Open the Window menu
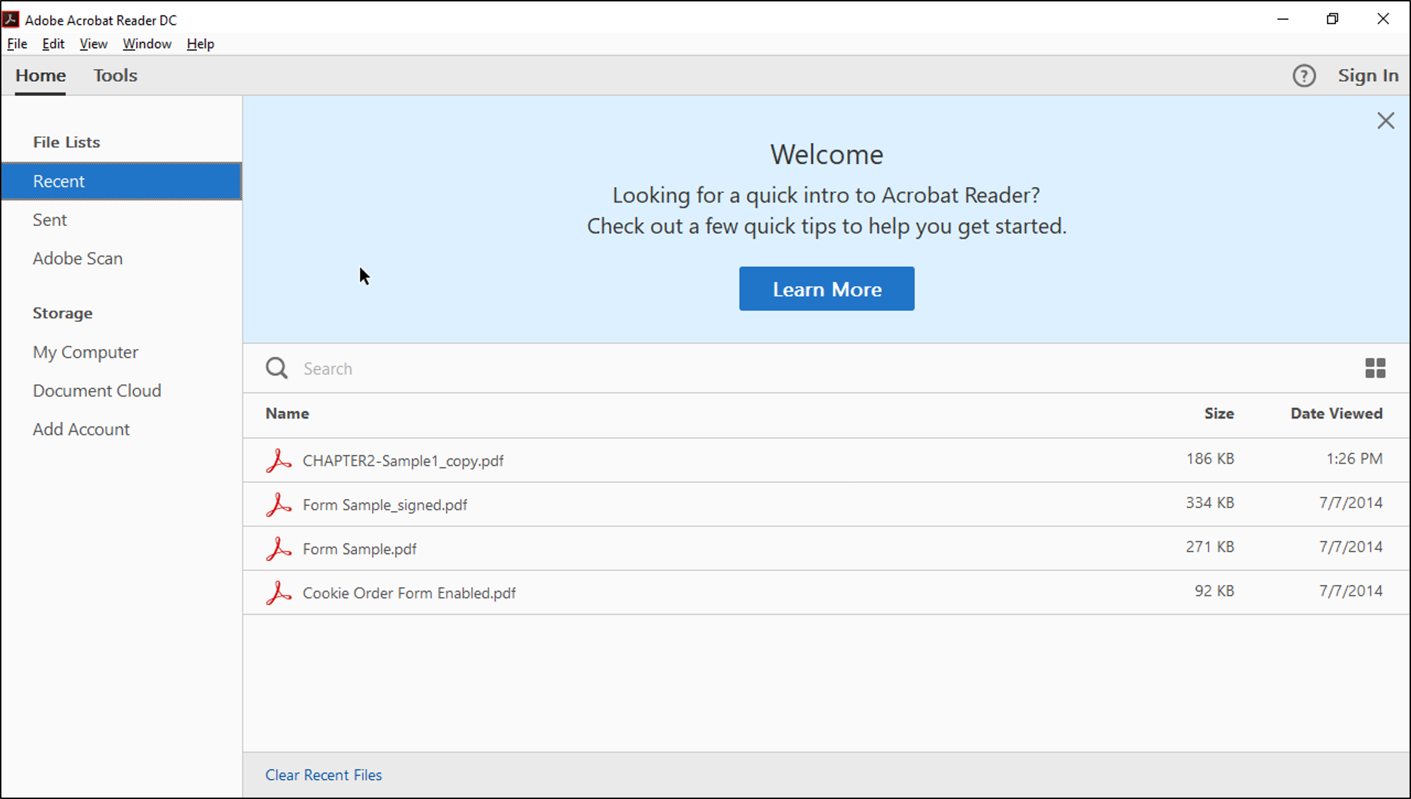 point(147,44)
